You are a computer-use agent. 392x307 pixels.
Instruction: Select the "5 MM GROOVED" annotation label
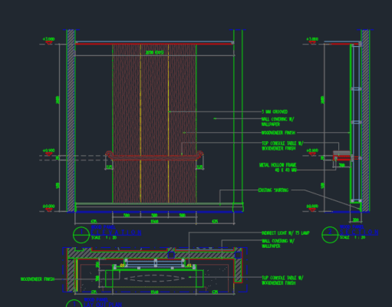(275, 112)
